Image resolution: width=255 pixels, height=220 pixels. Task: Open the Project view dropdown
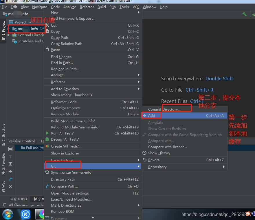coord(30,22)
